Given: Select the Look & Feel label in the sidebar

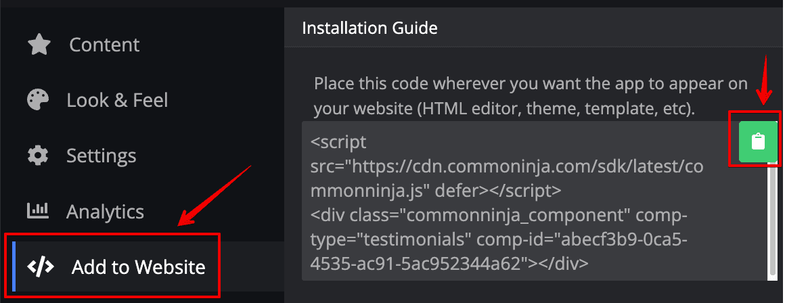Looking at the screenshot, I should point(117,100).
